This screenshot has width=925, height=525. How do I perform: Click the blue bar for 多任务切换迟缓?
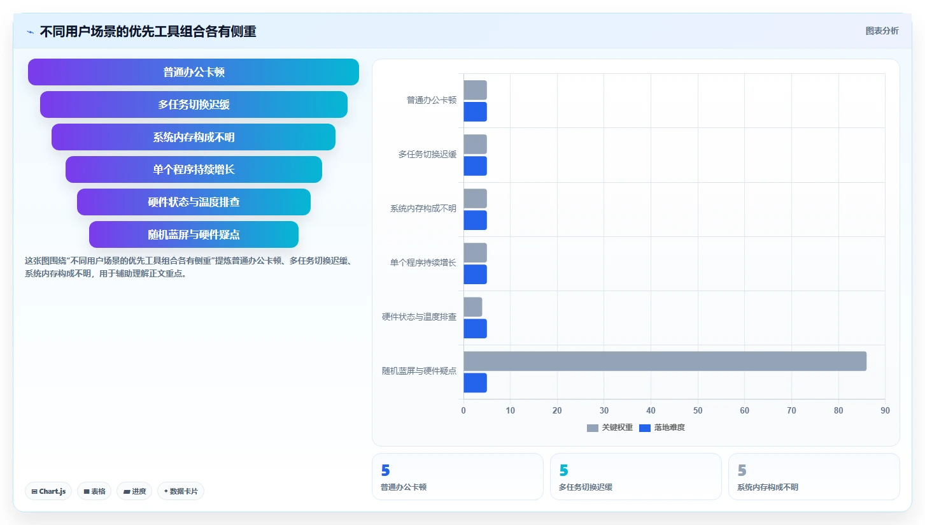point(475,166)
